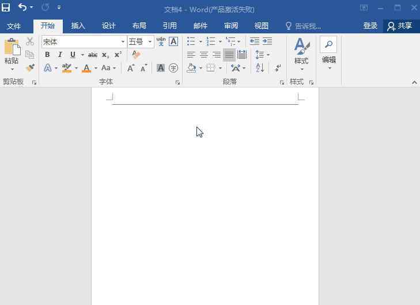This screenshot has width=420, height=305.
Task: Undo the last action
Action: 22,7
